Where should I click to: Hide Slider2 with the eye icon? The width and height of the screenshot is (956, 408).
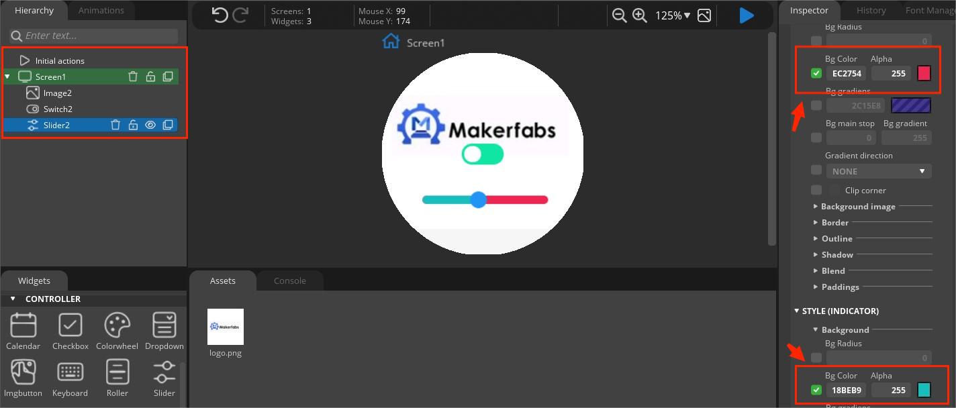150,125
